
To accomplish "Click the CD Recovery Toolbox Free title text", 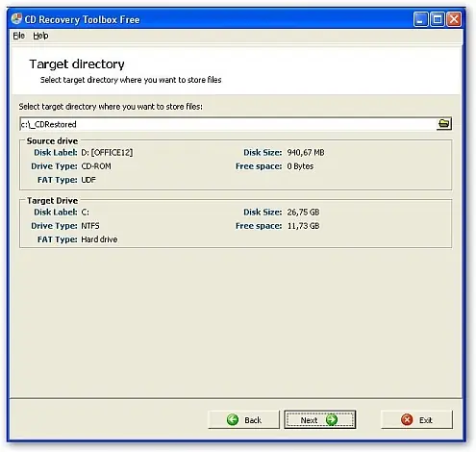I will (83, 19).
